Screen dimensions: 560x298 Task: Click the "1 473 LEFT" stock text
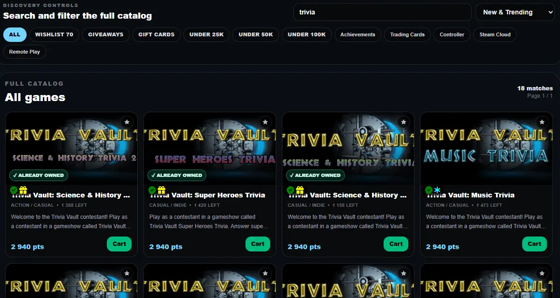[490, 205]
